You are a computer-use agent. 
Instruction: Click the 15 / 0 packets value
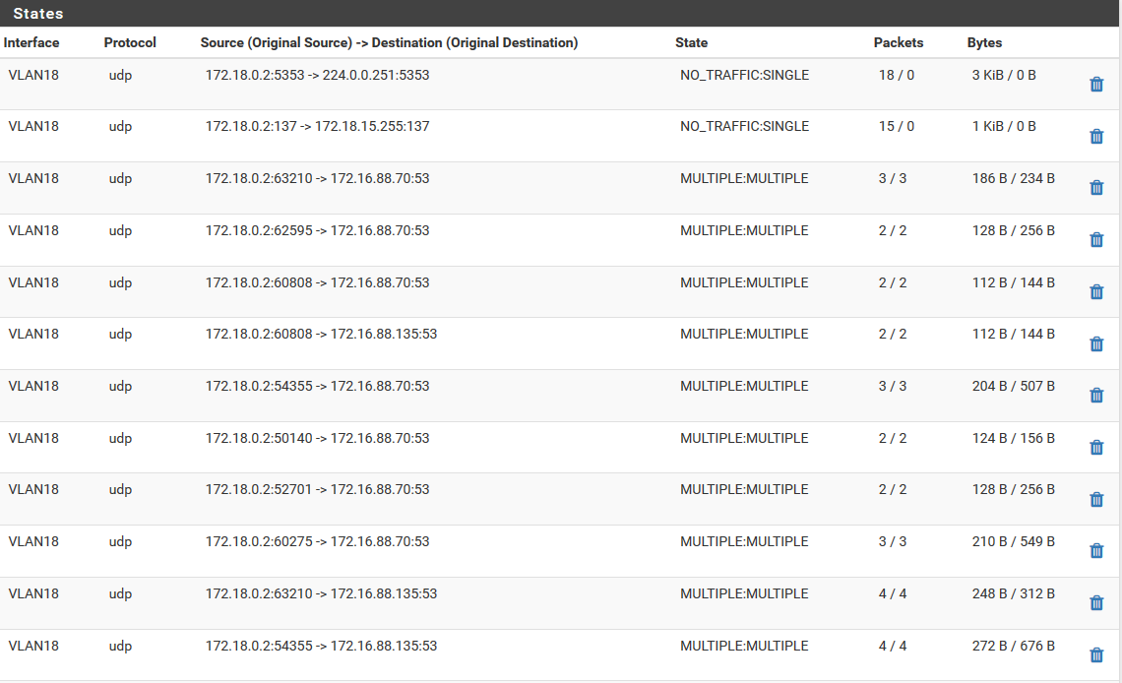[x=897, y=127]
